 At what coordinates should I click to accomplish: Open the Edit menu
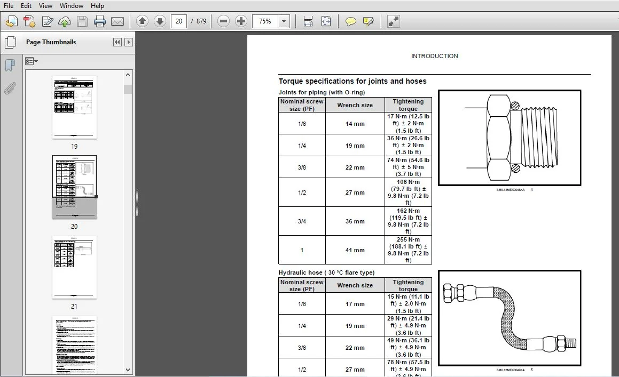pyautogui.click(x=26, y=5)
